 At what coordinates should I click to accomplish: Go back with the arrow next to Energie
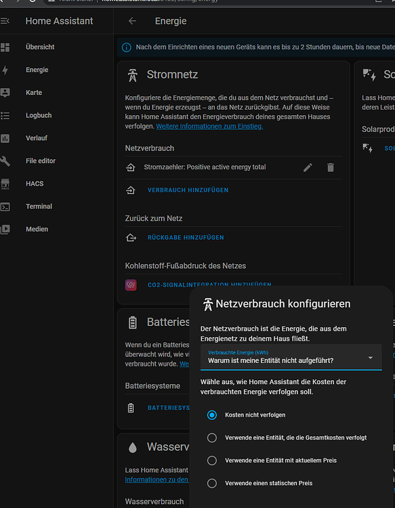(132, 21)
